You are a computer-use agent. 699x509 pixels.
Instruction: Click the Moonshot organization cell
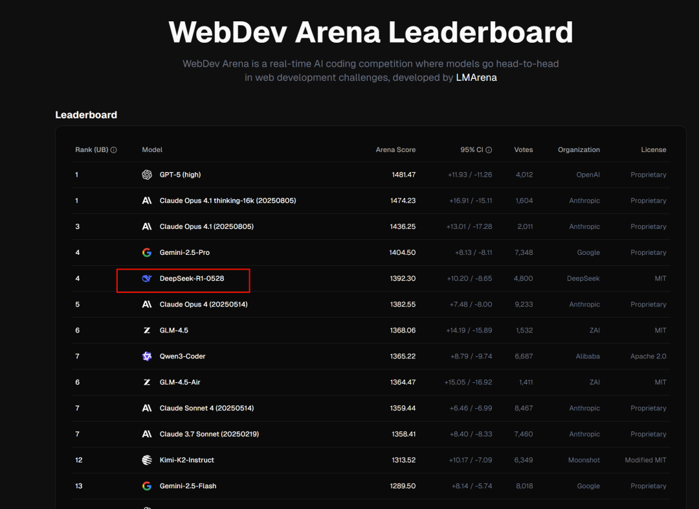584,460
